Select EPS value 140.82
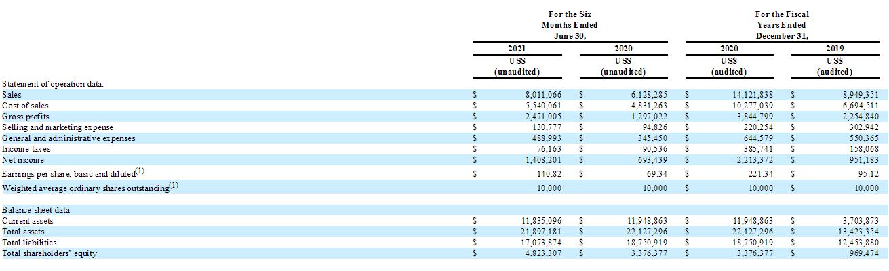The width and height of the screenshot is (889, 271). click(551, 174)
